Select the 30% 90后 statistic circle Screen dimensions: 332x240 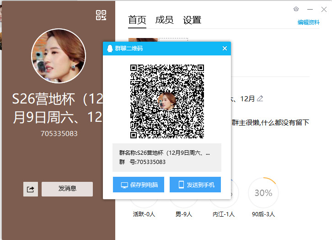click(x=263, y=193)
